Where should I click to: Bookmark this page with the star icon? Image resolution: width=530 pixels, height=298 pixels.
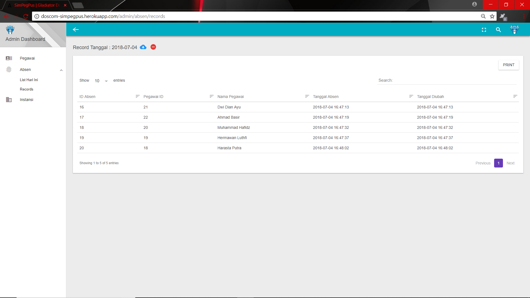(492, 16)
